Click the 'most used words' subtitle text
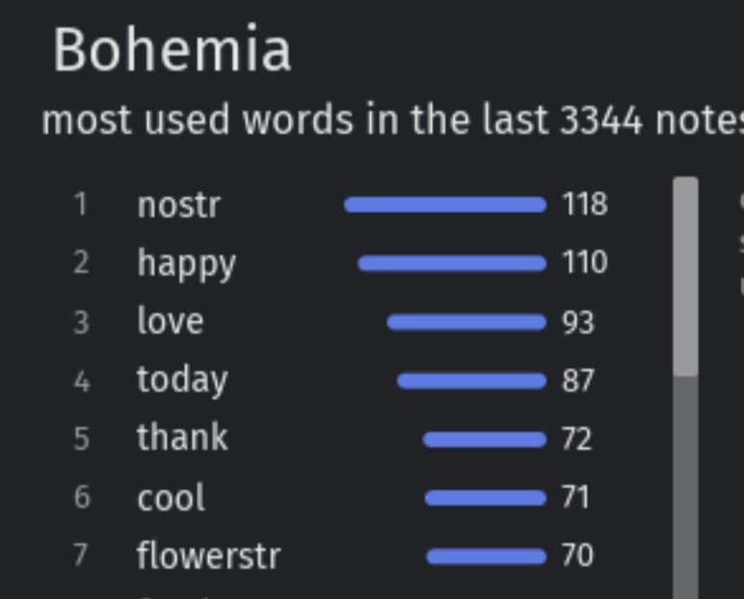The width and height of the screenshot is (744, 599). (x=392, y=120)
